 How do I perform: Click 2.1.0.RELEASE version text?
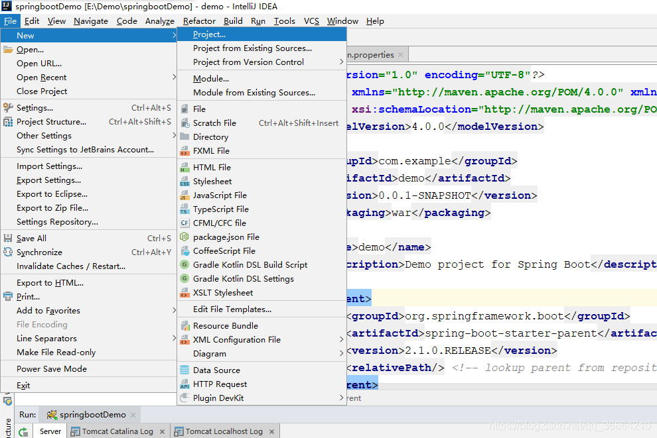pos(447,350)
